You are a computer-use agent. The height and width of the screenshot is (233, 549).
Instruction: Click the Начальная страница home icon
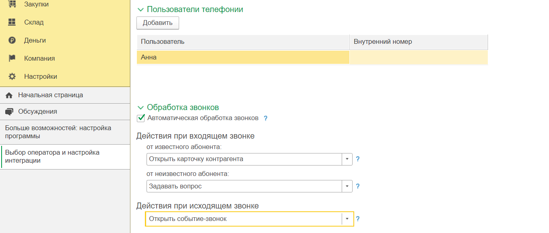tap(9, 95)
